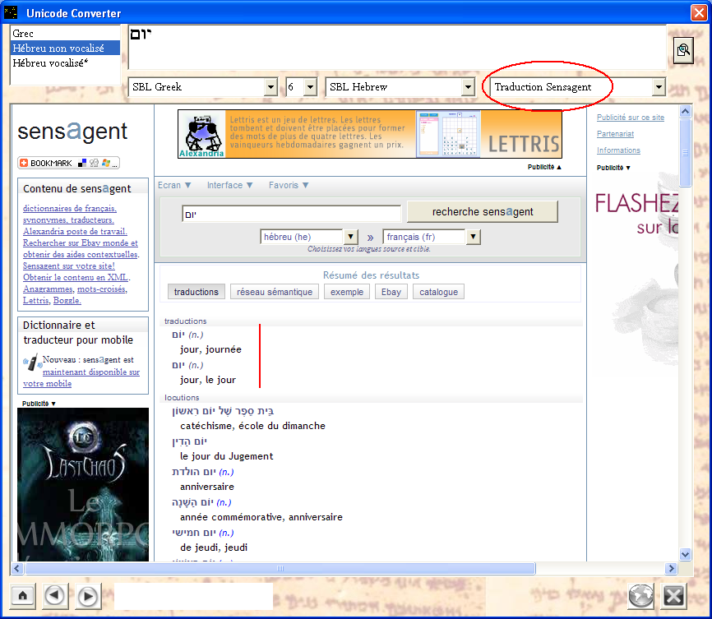Click the sensagent logo
The height and width of the screenshot is (619, 712).
click(72, 132)
